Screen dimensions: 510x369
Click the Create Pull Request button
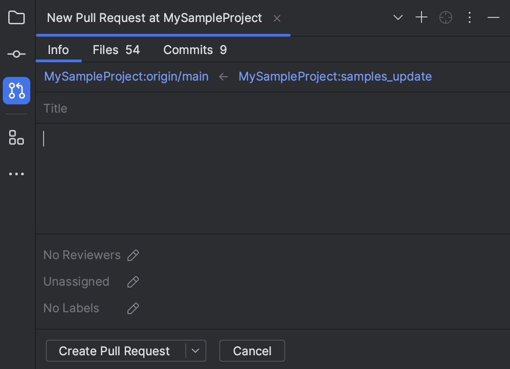[115, 351]
